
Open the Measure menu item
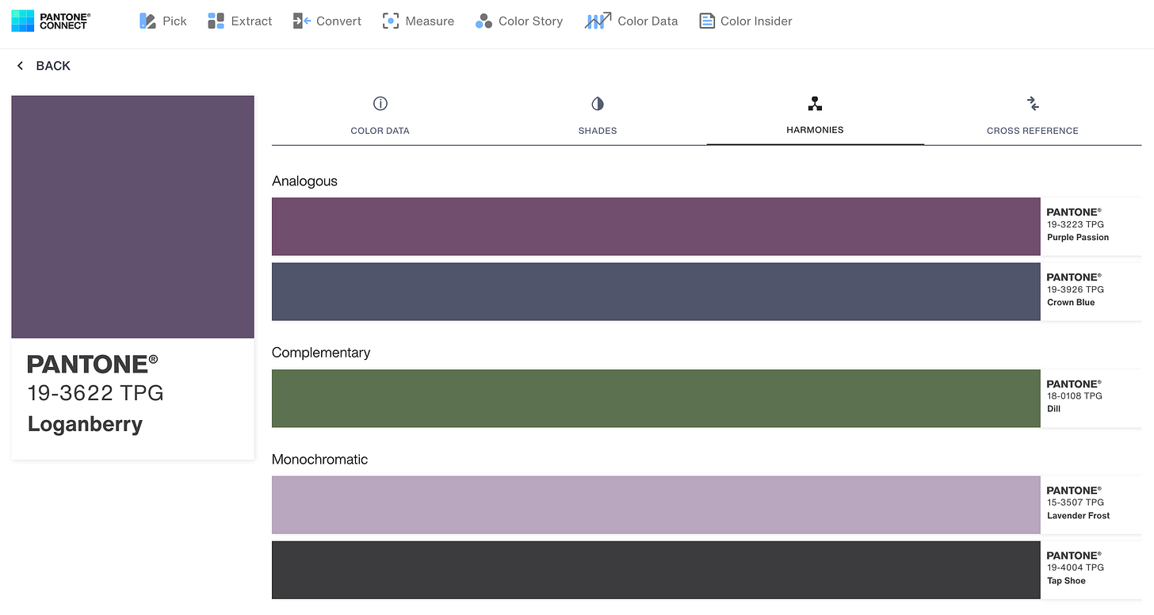click(418, 21)
